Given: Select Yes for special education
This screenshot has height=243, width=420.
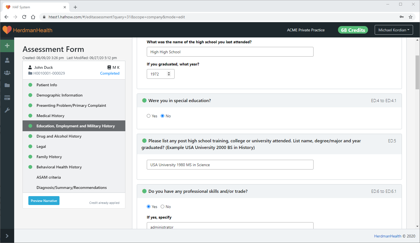Looking at the screenshot, I should (x=149, y=116).
